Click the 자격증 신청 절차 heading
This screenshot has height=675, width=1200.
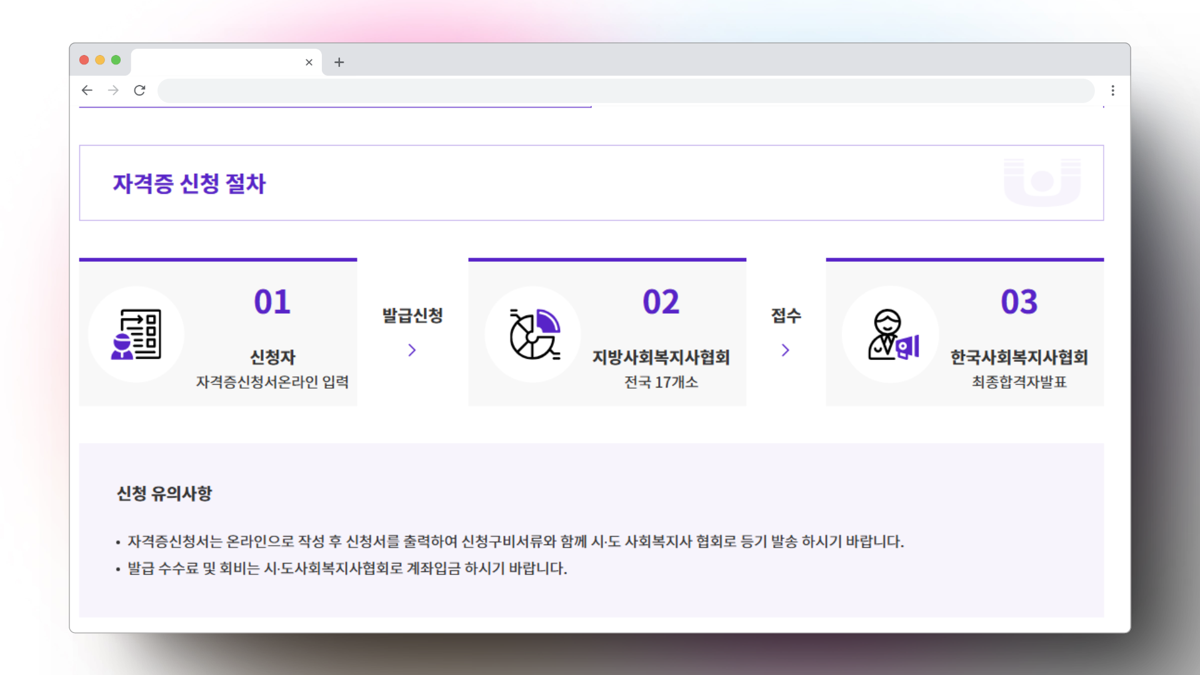(189, 184)
